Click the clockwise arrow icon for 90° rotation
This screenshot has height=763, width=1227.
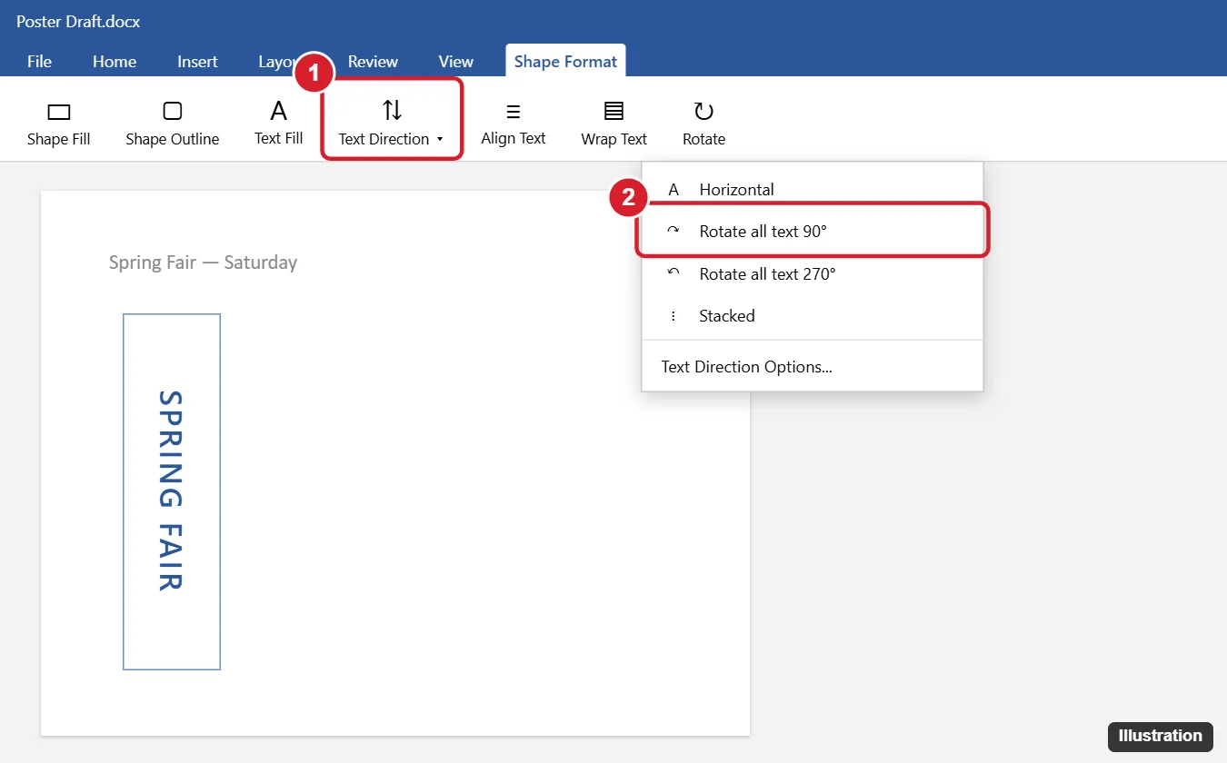click(673, 232)
